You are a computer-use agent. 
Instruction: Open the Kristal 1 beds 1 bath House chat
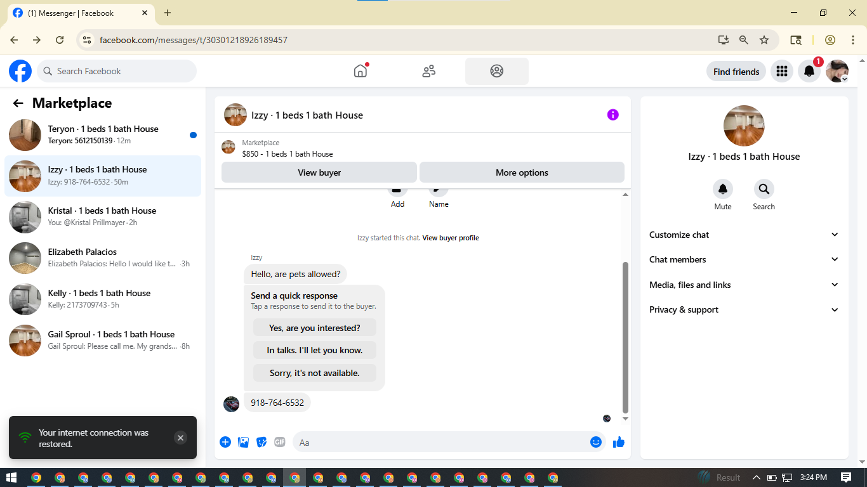tap(103, 217)
